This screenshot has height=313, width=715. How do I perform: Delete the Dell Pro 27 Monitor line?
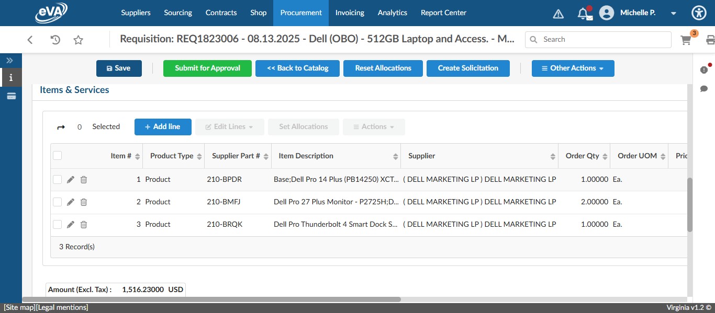pos(83,202)
